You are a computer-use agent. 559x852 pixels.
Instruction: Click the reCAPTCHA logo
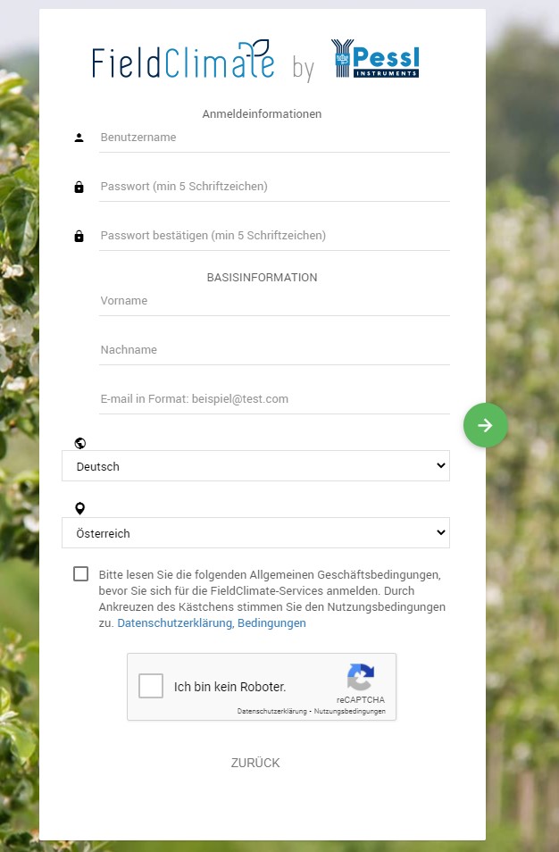[x=360, y=676]
